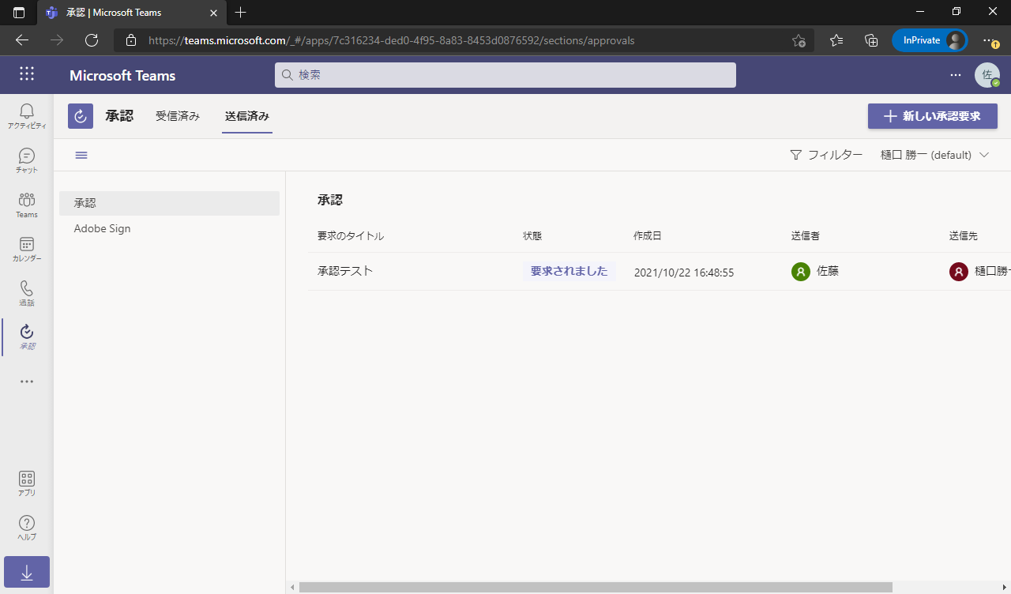
Task: Open the Calendar (カレンダー) icon
Action: tap(27, 249)
